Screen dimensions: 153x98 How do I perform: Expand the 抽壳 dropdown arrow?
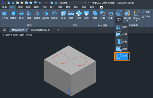pos(119,21)
